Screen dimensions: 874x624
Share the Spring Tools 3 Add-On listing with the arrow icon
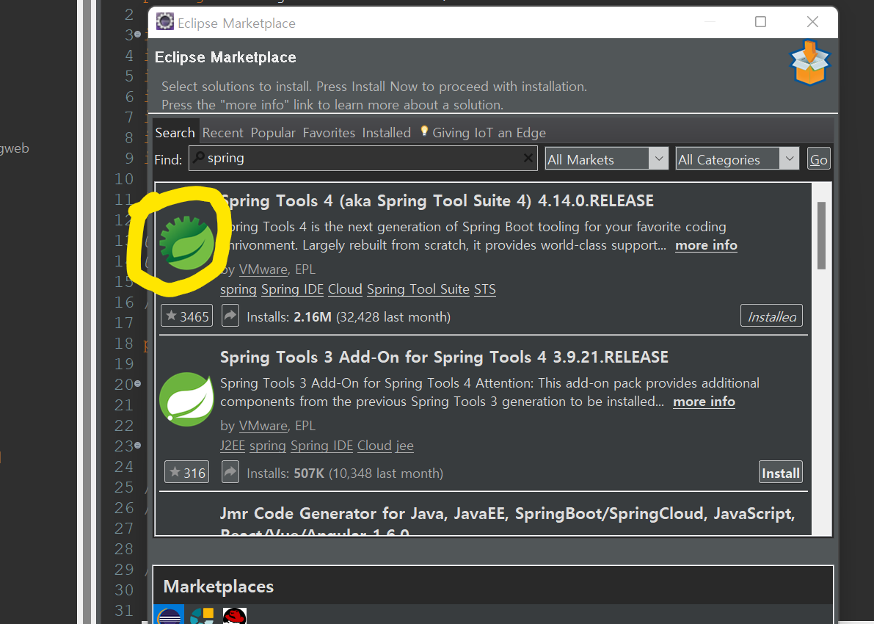230,472
